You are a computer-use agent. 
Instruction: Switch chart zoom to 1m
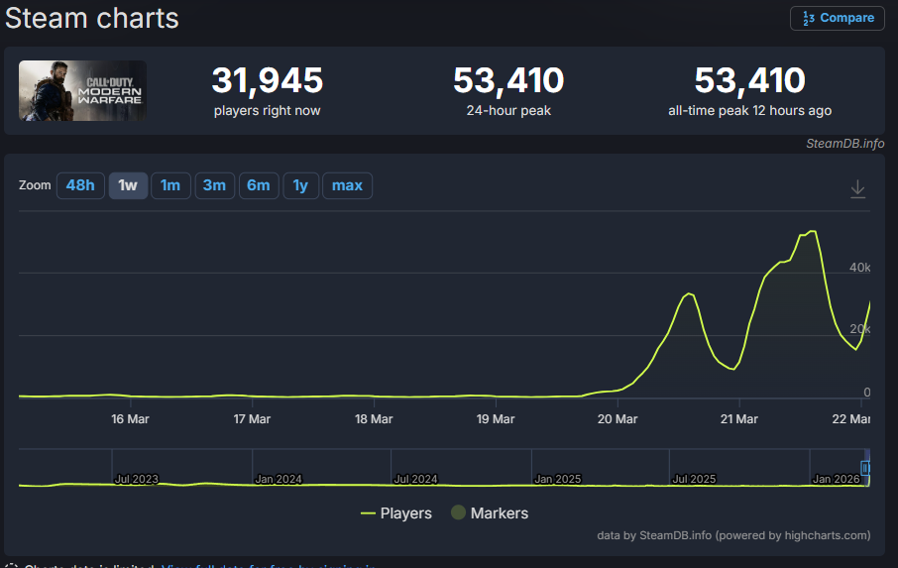tap(170, 185)
